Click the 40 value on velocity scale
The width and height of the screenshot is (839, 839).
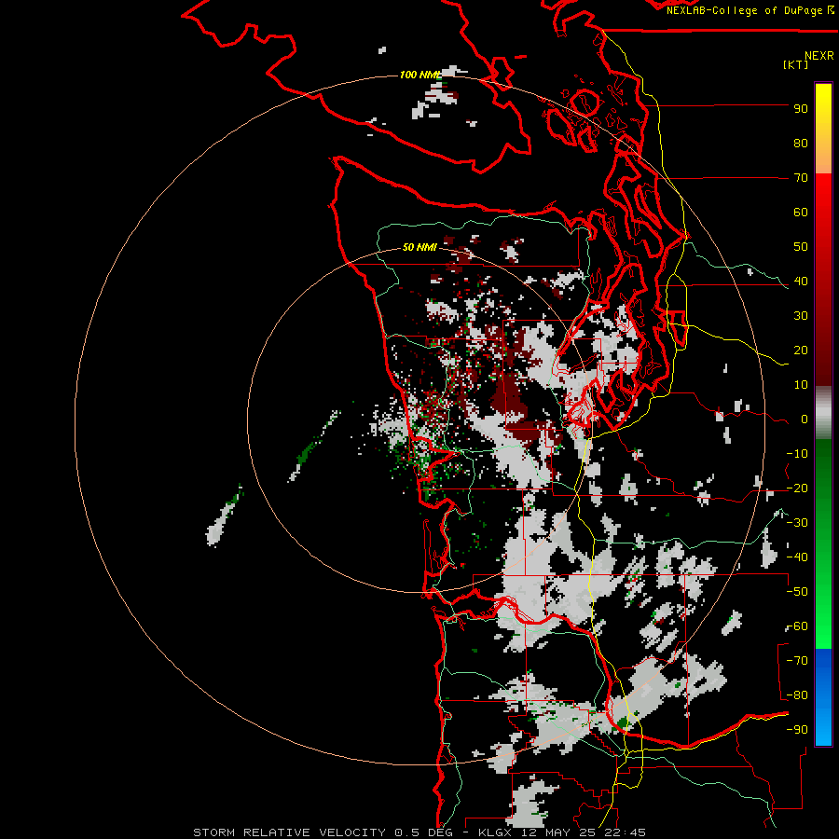(x=801, y=281)
